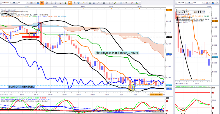Click the orange ICH(GBP/USD) indicator legend
The width and height of the screenshot is (220, 114).
click(x=34, y=16)
